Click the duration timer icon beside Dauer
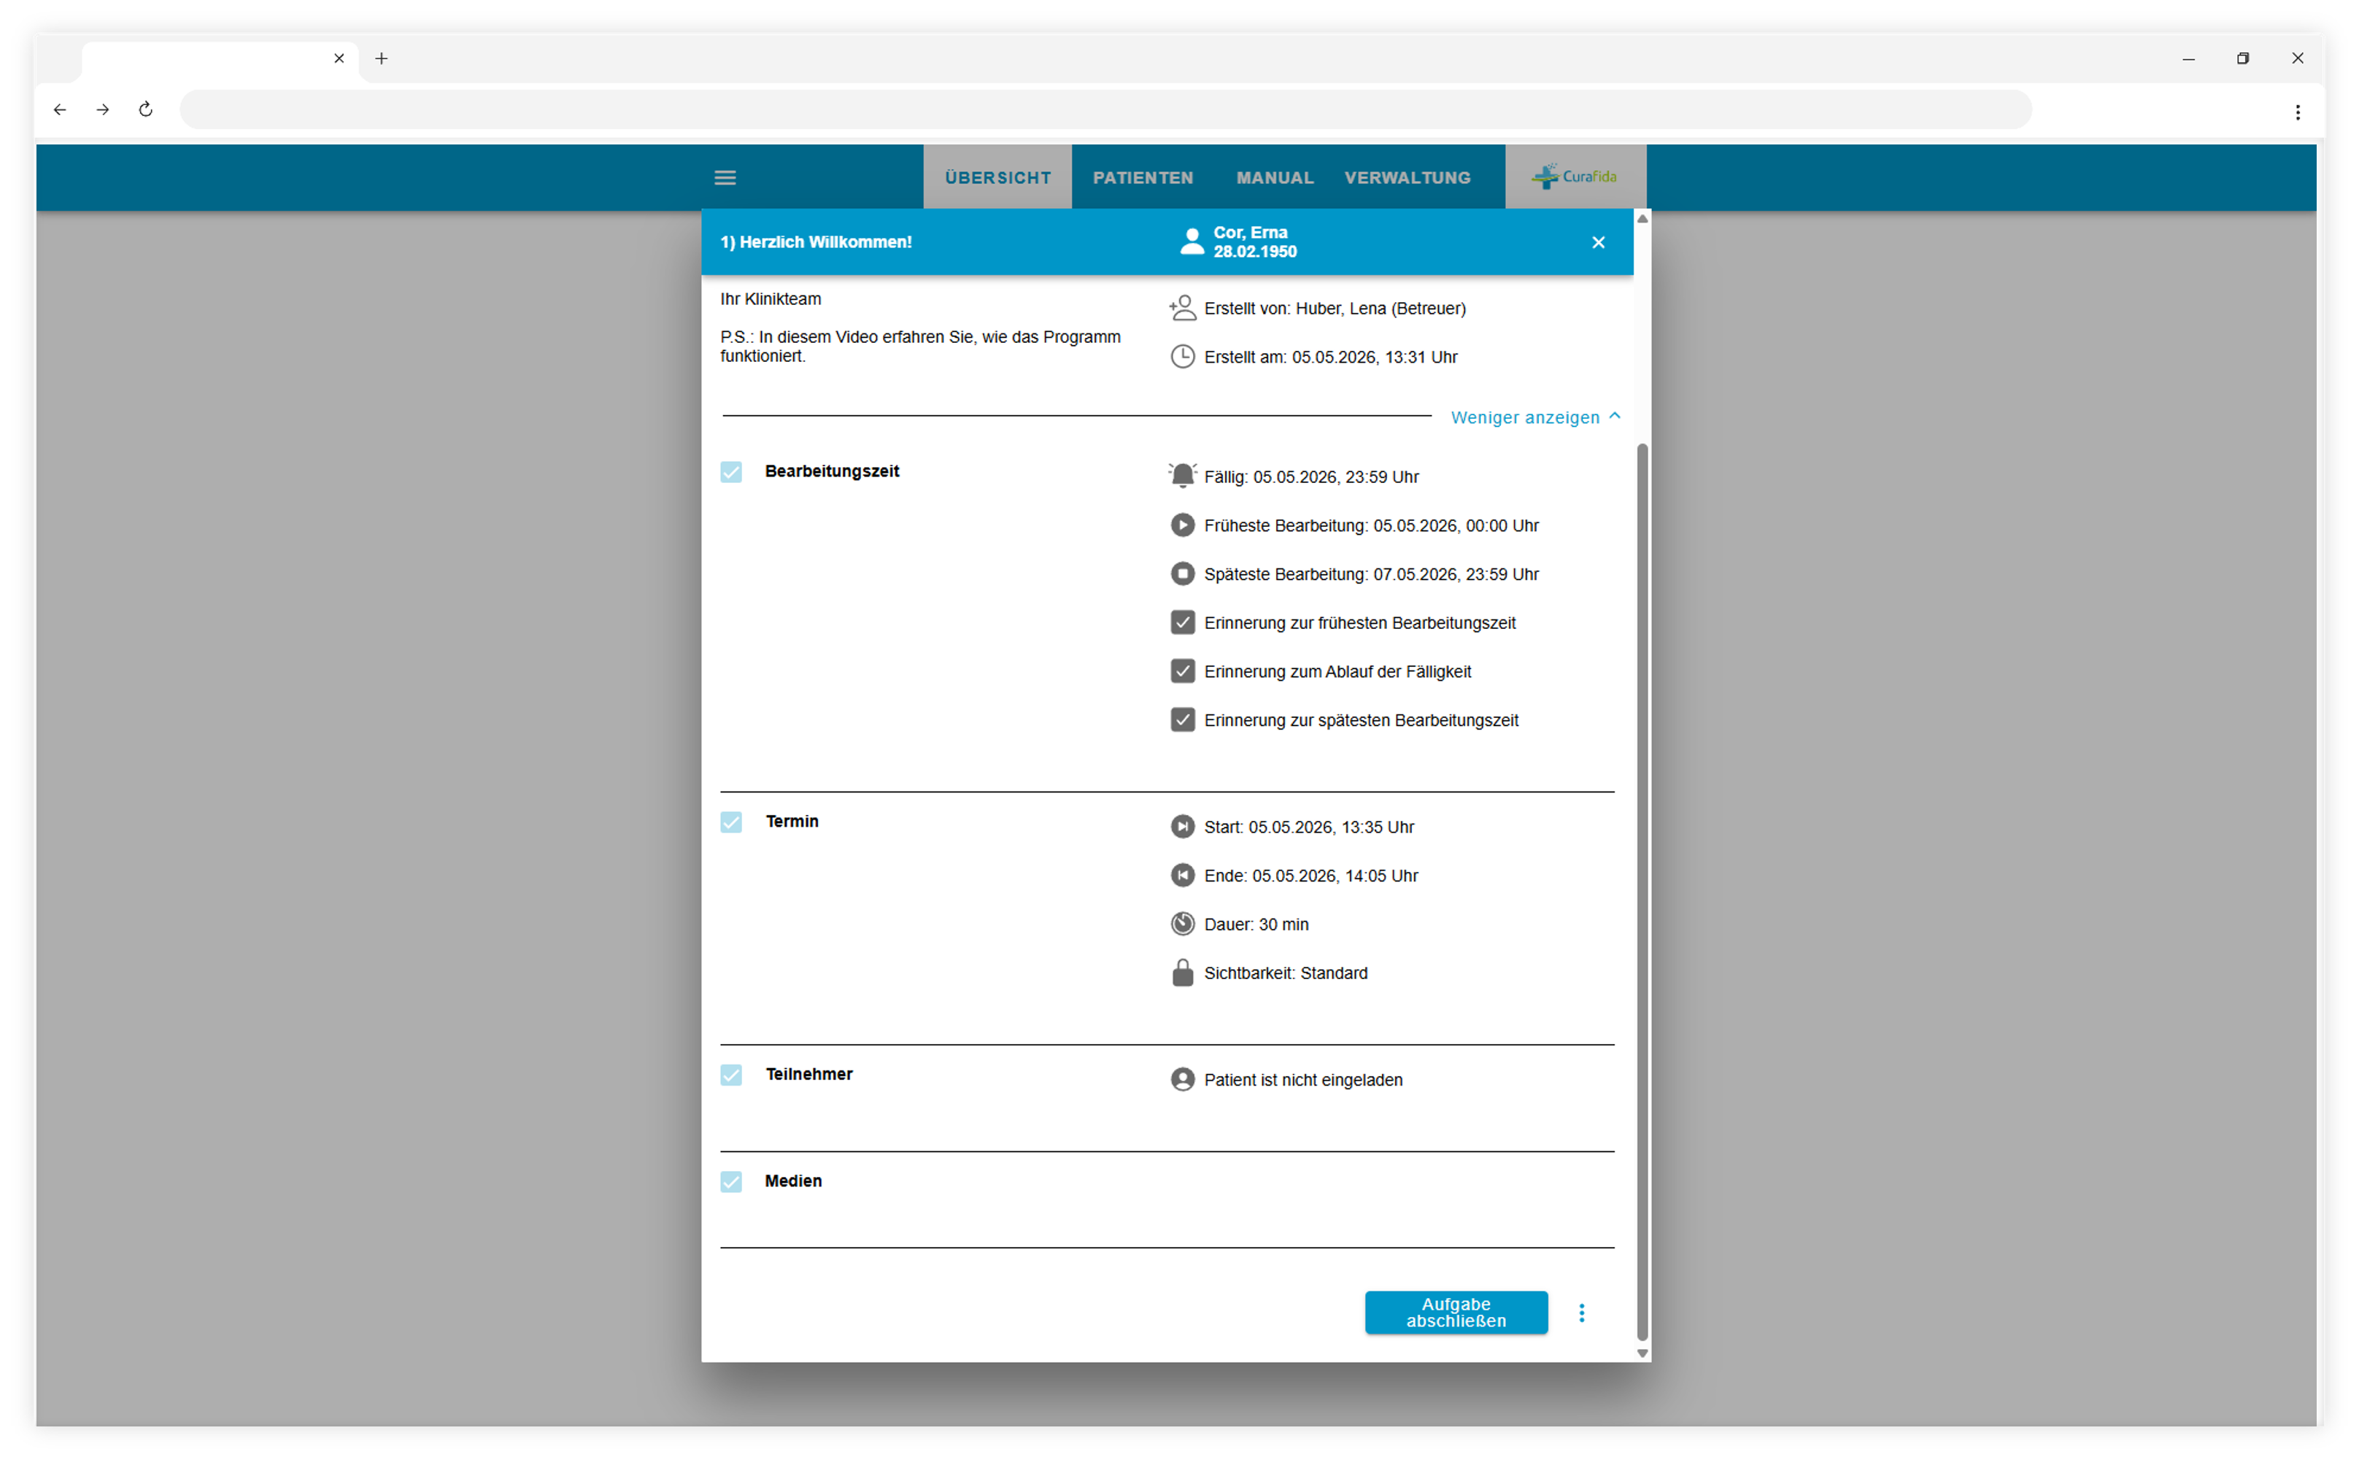Screen dimensions: 2359x1460 tap(1182, 924)
